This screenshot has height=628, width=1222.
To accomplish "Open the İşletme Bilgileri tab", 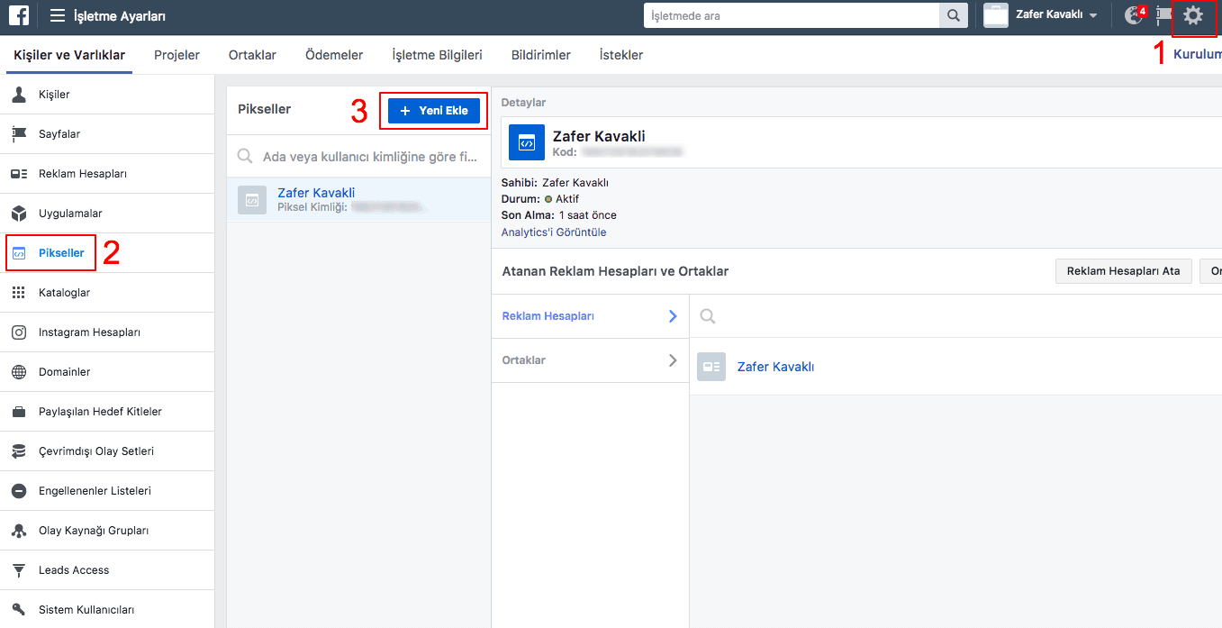I will (x=437, y=55).
